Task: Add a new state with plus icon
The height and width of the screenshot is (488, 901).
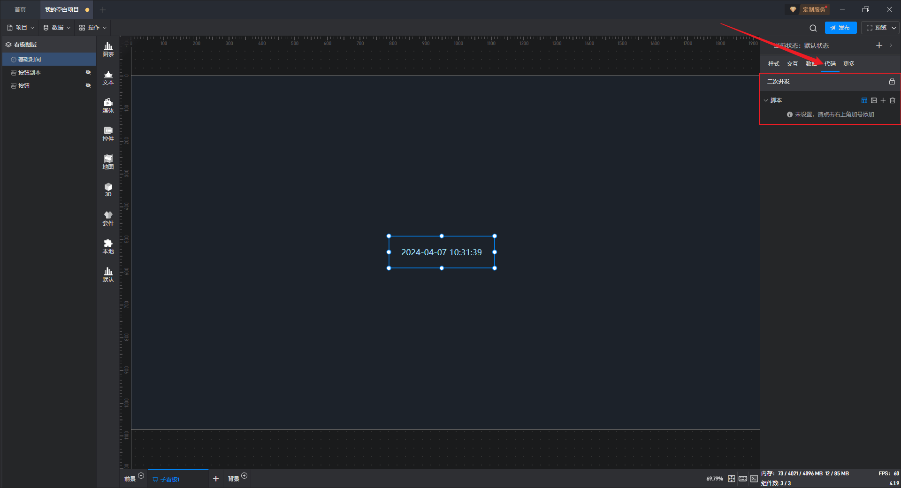Action: pyautogui.click(x=879, y=46)
